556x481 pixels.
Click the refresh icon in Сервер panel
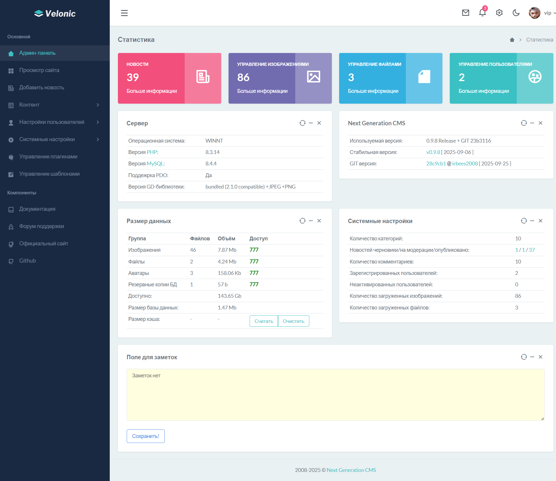302,123
